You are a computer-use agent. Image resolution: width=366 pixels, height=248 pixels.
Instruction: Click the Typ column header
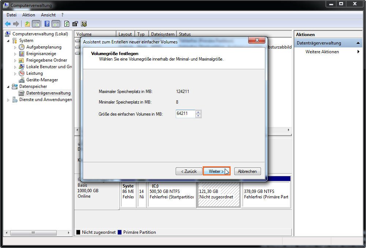click(x=141, y=34)
